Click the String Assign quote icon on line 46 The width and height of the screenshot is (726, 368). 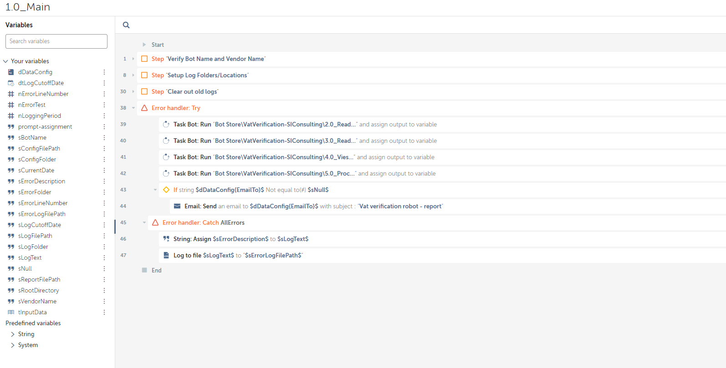(x=166, y=239)
